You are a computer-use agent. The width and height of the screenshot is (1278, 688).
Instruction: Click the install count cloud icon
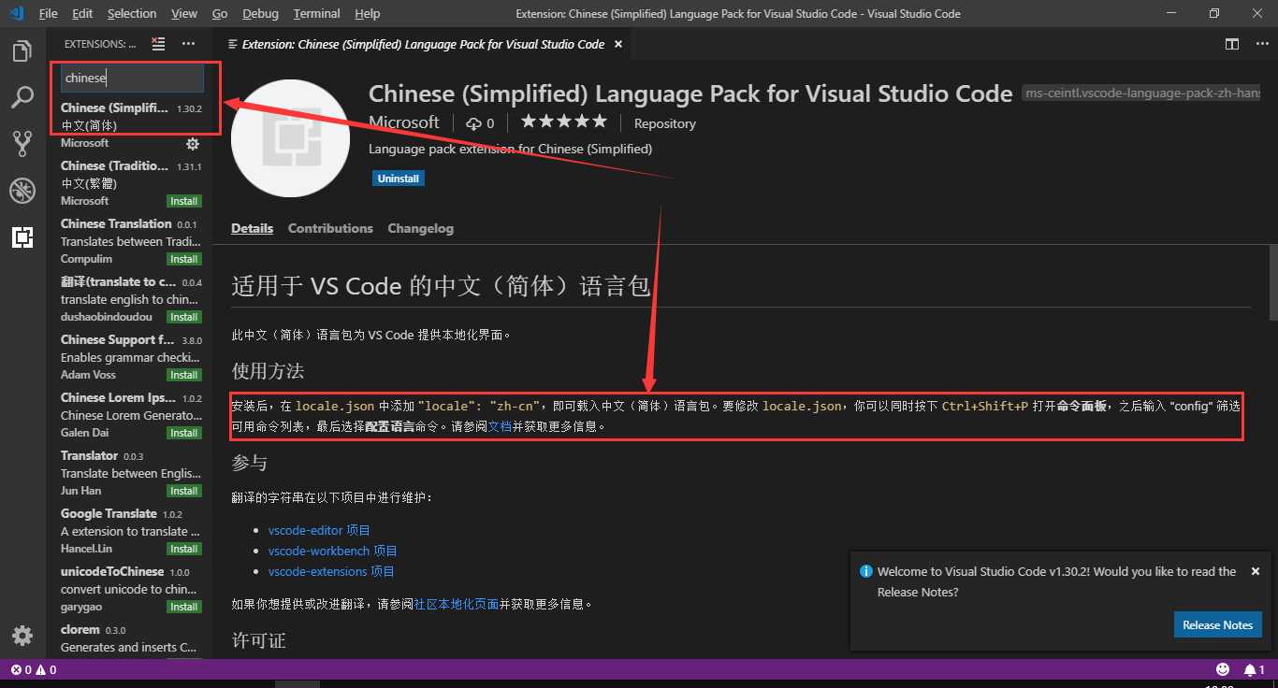pos(473,123)
